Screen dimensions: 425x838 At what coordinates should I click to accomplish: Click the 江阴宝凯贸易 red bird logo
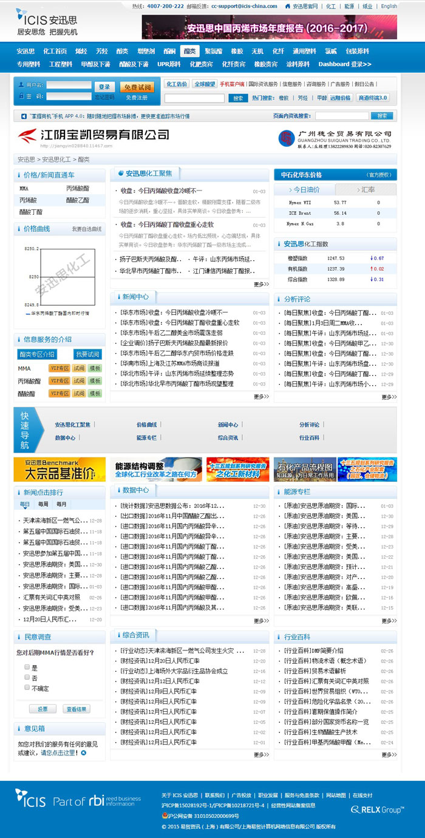[x=27, y=137]
